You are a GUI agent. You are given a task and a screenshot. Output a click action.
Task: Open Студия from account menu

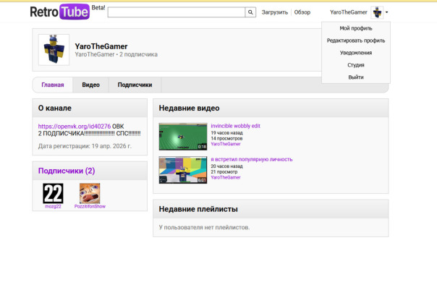pos(356,65)
